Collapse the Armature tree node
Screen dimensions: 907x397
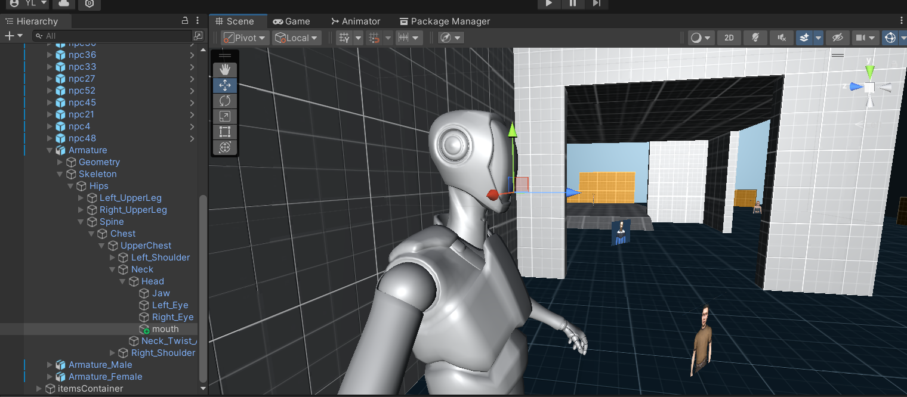pos(50,150)
